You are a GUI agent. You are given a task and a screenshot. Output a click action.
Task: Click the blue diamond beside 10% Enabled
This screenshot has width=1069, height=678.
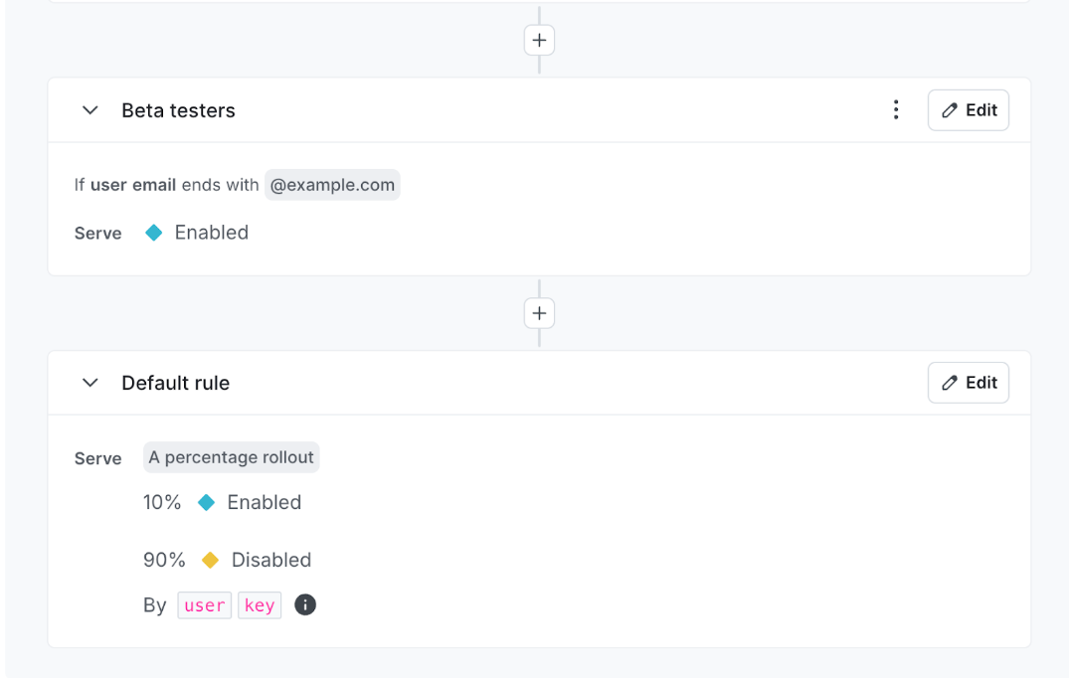point(207,503)
